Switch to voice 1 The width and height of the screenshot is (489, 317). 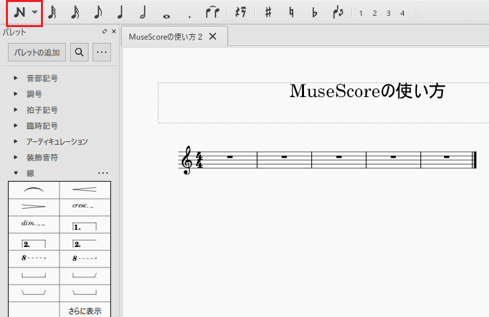tap(361, 13)
